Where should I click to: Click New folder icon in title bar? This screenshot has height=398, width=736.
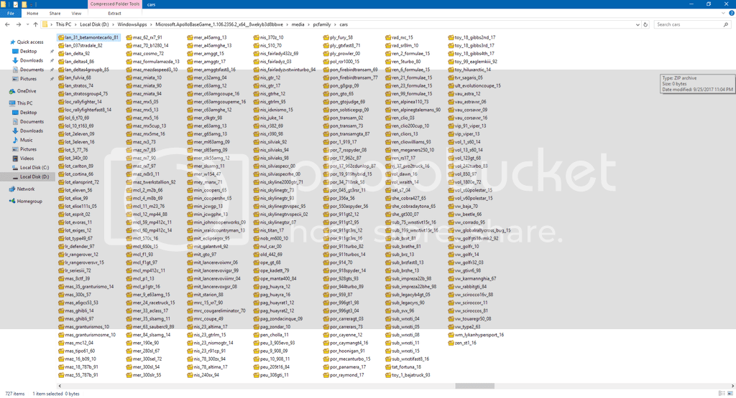pos(24,4)
